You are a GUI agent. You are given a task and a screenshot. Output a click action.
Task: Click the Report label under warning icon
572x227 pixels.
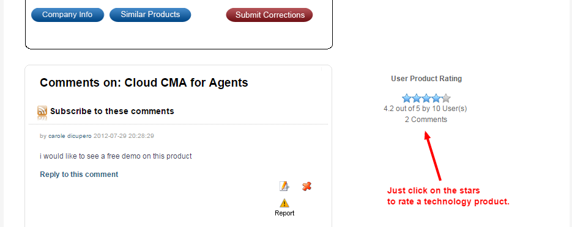coord(284,213)
